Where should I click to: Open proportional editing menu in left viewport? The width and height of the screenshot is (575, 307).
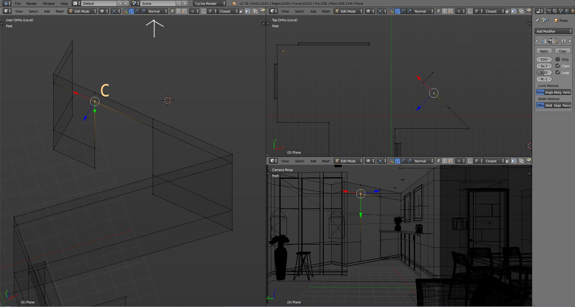pyautogui.click(x=194, y=11)
